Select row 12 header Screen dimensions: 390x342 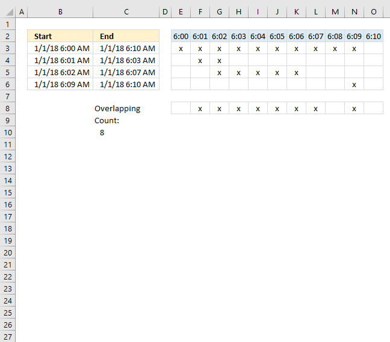[7, 156]
